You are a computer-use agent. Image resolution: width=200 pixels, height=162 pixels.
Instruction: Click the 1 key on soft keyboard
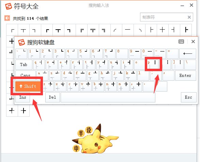pos(34,53)
